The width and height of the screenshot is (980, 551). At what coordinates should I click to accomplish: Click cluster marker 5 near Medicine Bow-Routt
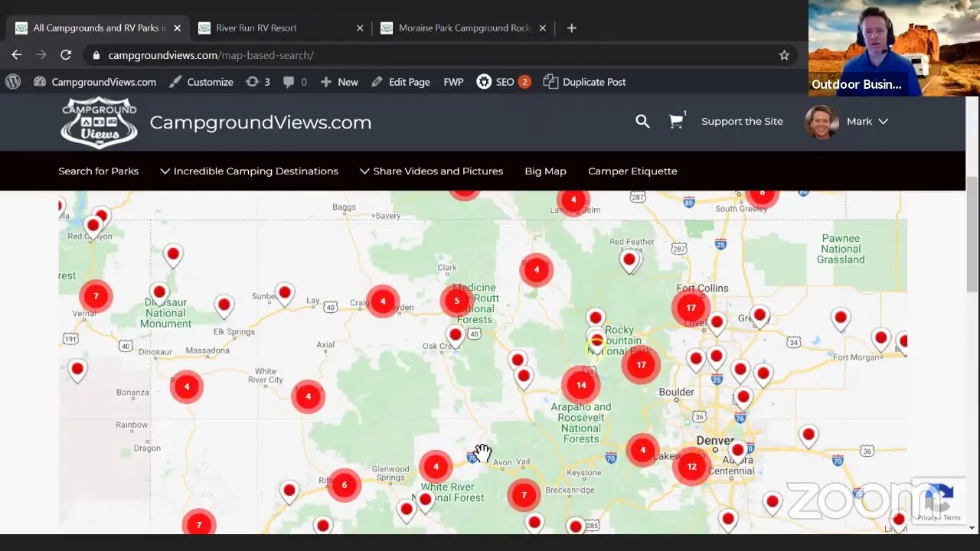pyautogui.click(x=457, y=301)
